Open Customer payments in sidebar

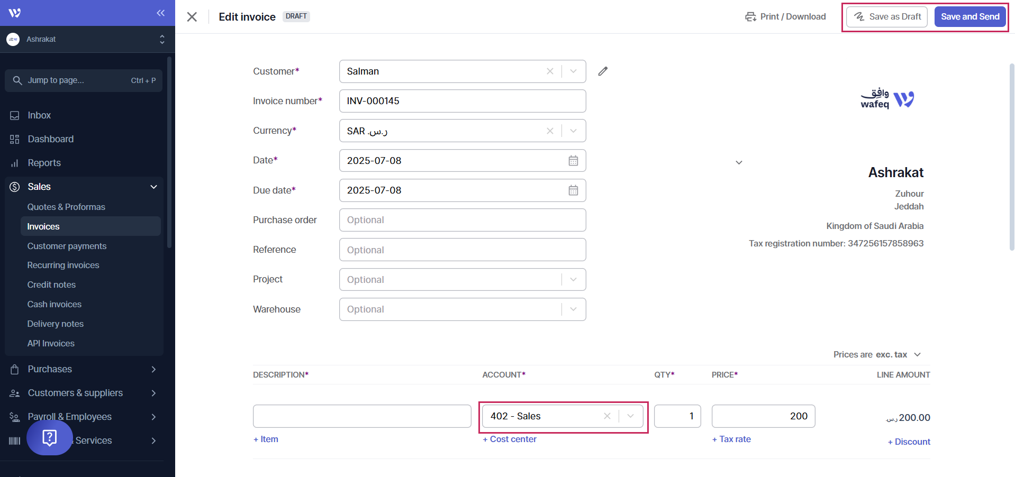[x=67, y=246]
